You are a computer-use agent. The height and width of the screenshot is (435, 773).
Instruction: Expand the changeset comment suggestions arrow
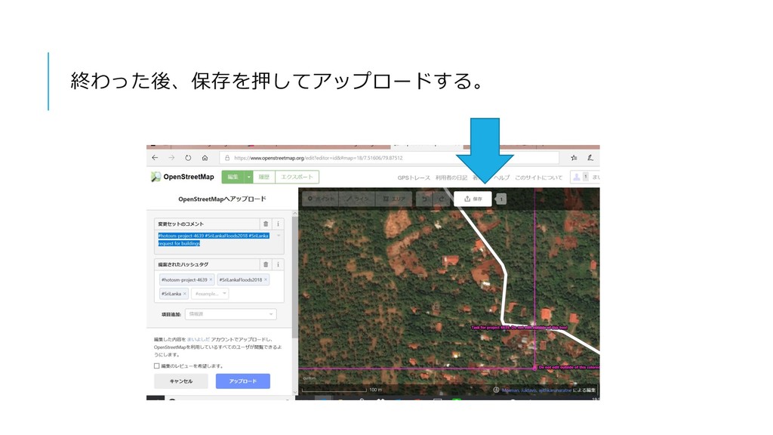[279, 236]
